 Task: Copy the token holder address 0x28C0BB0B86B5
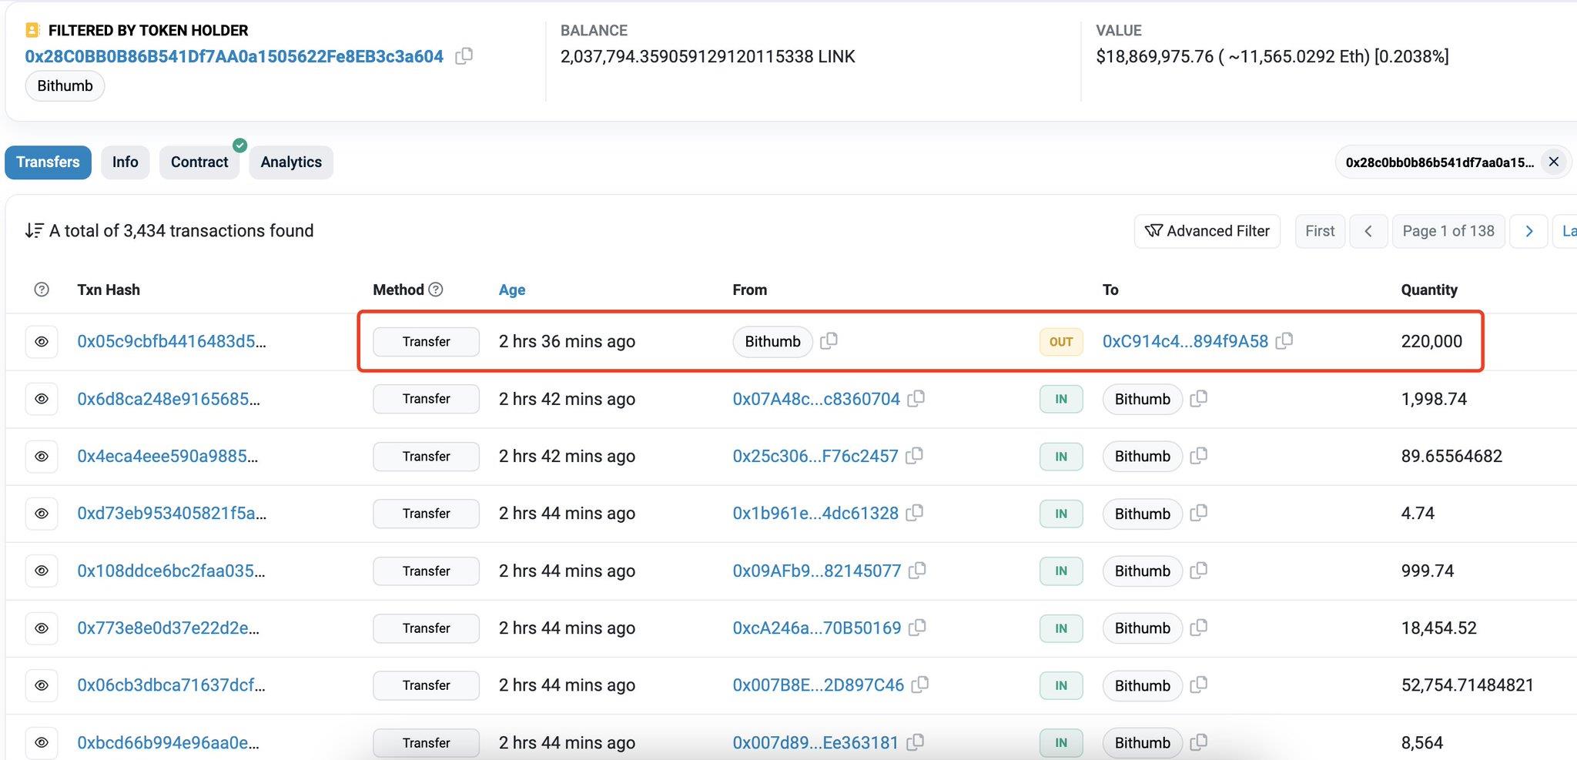point(464,56)
